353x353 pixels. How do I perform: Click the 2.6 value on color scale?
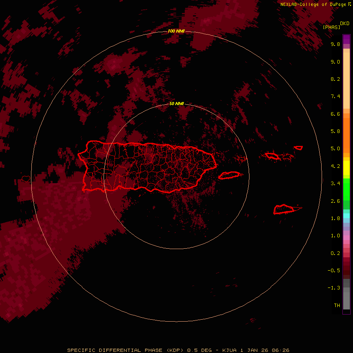tap(335, 201)
